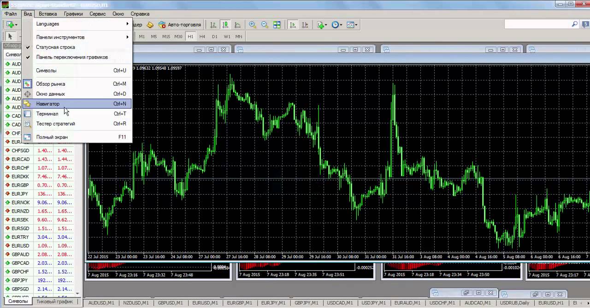Click the search magnifier icon
Image resolution: width=590 pixels, height=308 pixels.
tap(575, 24)
